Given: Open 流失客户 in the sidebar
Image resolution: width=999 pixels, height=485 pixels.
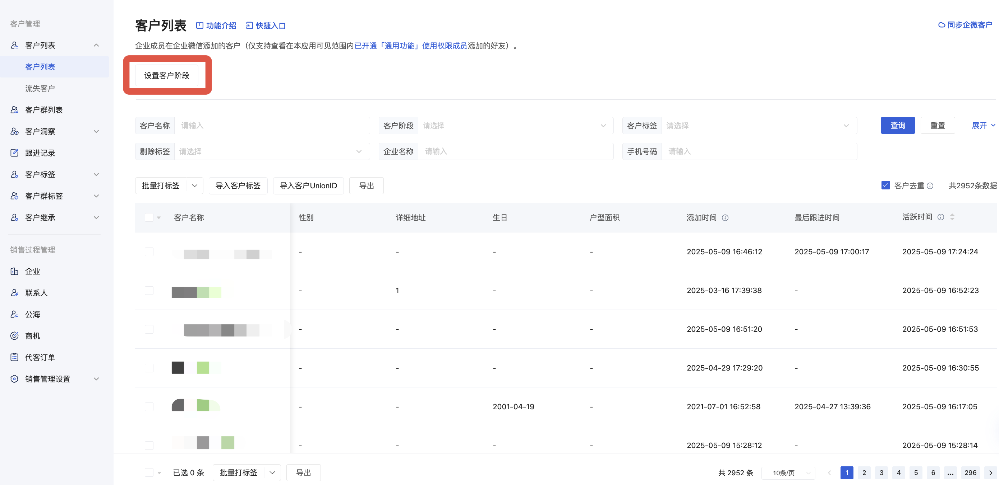Looking at the screenshot, I should 40,88.
